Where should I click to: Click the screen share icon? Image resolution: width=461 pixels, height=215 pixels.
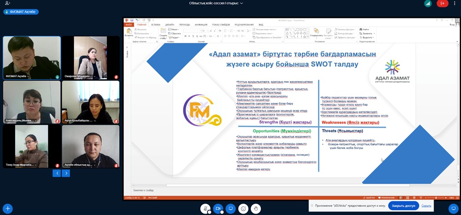[231, 208]
